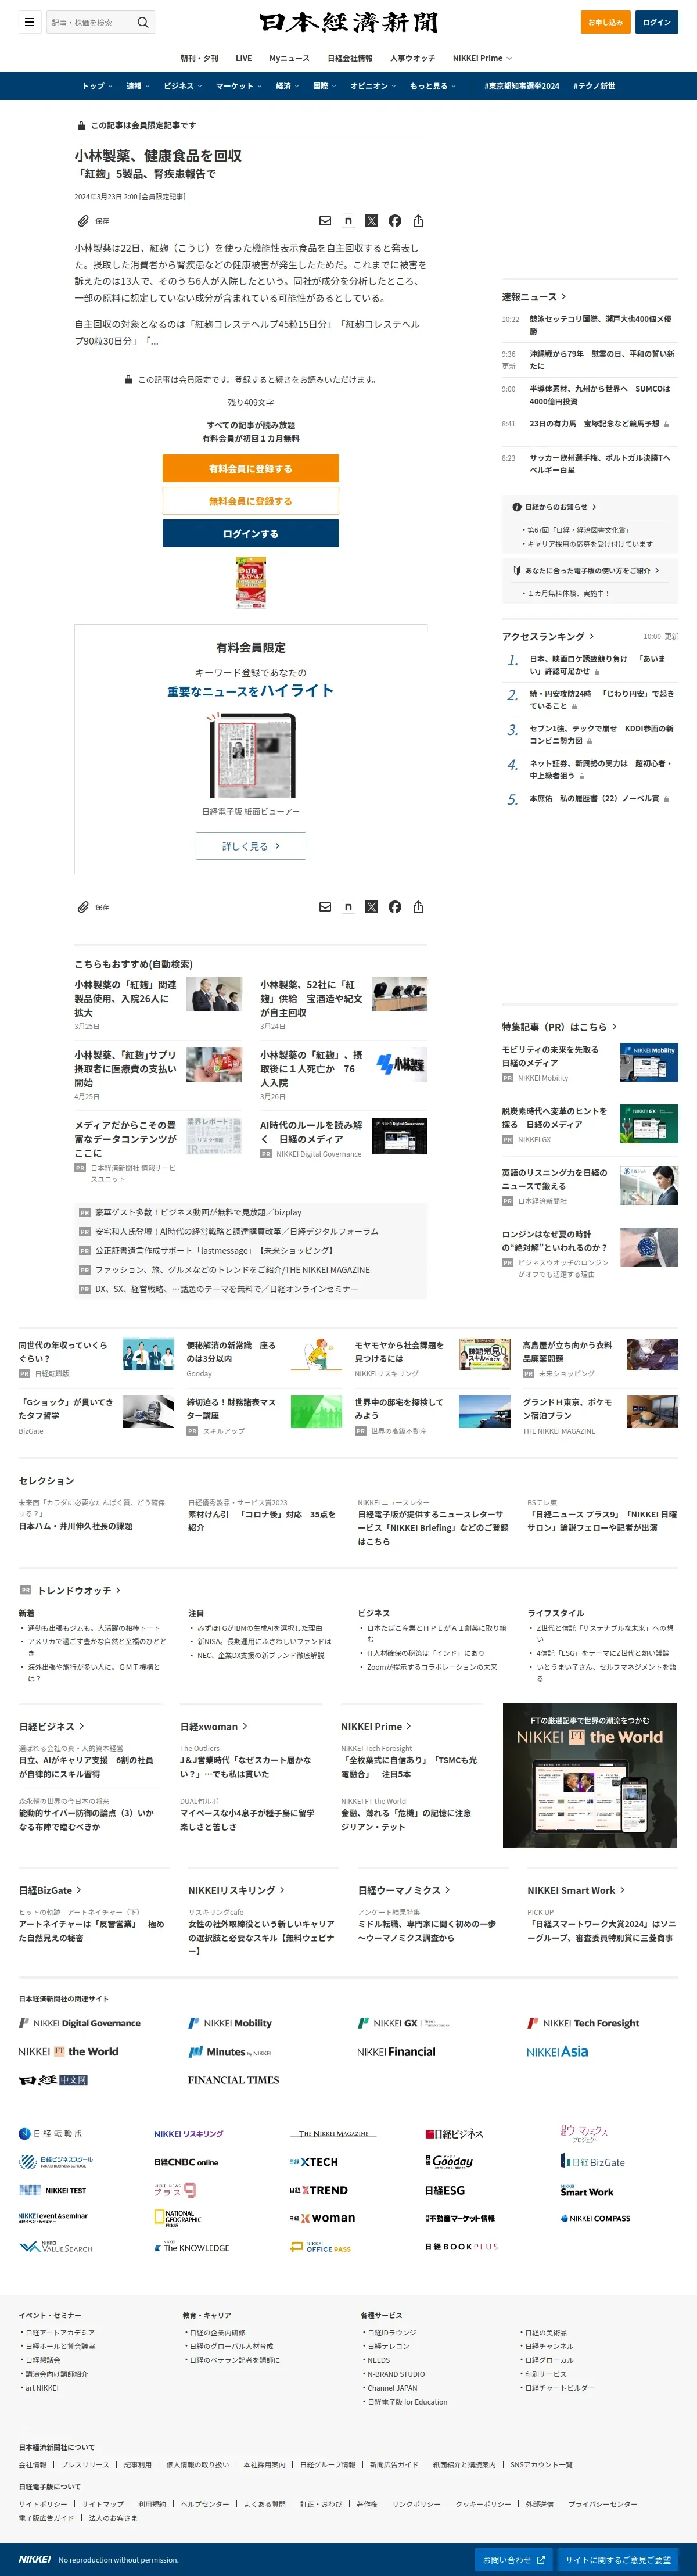Open thumbnail for 入院26人に拡大 article
Screen dimensions: 697x2576
pyautogui.click(x=214, y=995)
